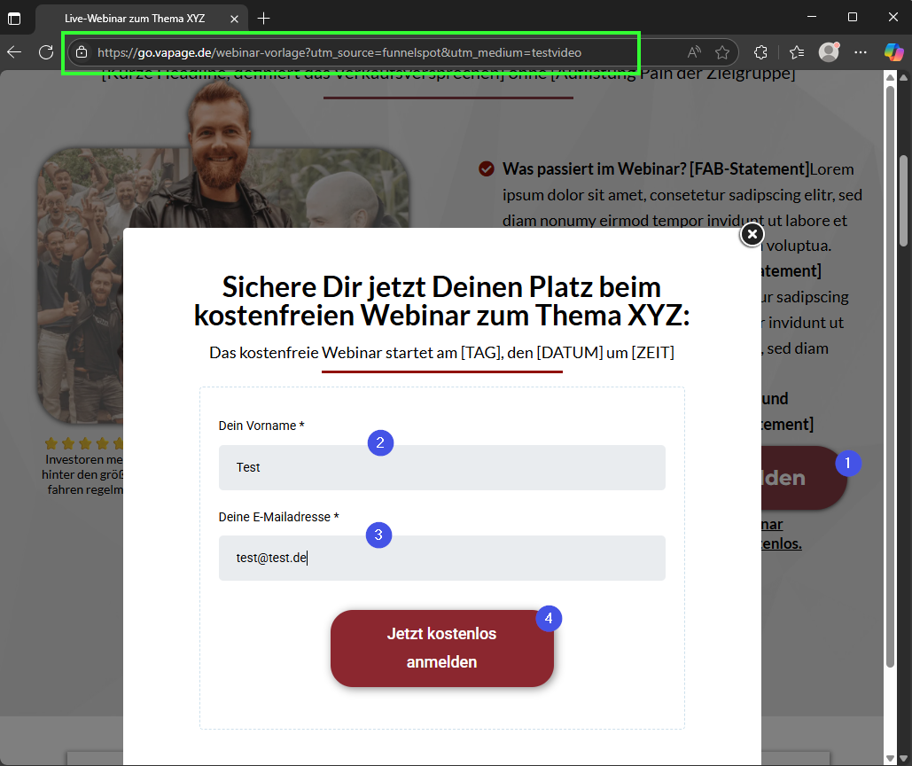Click the text Das kostenfreie Webinar startet
912x766 pixels.
click(442, 353)
